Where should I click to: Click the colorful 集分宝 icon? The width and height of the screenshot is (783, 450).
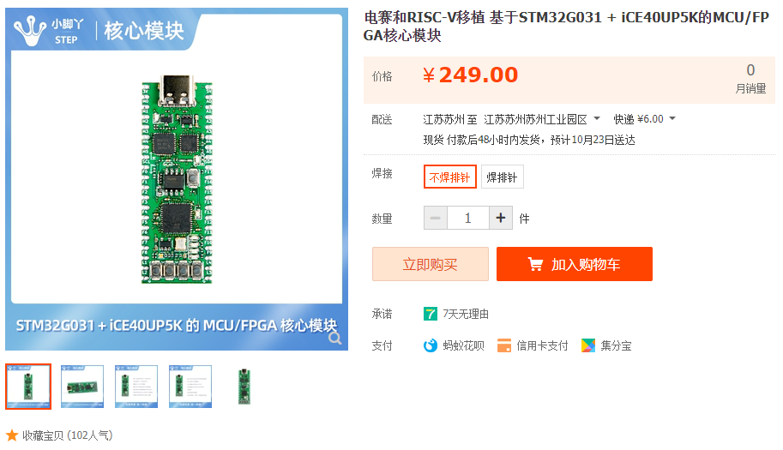coord(588,345)
